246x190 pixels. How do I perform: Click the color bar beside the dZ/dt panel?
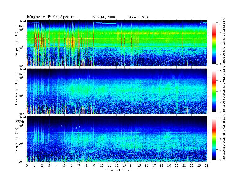point(214,139)
